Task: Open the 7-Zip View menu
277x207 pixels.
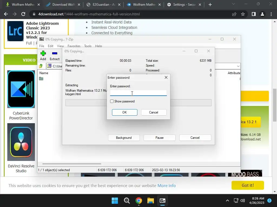Action: pyautogui.click(x=60, y=46)
